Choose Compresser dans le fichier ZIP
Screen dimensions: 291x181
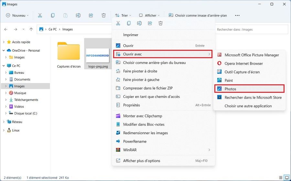pyautogui.click(x=164, y=88)
